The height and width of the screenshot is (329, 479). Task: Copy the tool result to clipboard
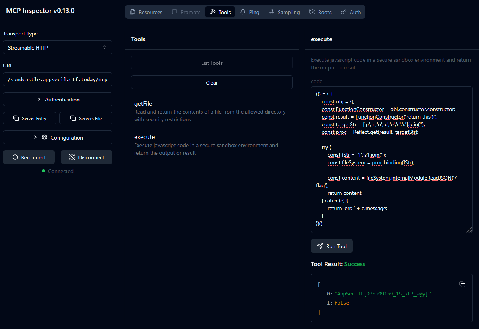(x=462, y=284)
